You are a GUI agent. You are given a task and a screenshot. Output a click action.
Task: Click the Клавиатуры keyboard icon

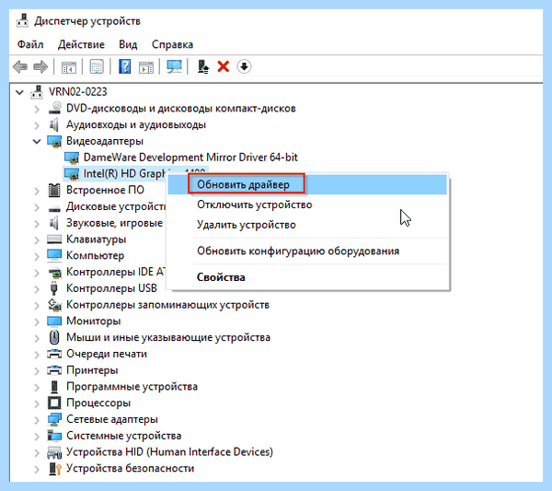pyautogui.click(x=54, y=240)
